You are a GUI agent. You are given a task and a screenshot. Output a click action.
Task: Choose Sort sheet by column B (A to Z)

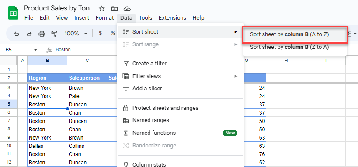295,34
